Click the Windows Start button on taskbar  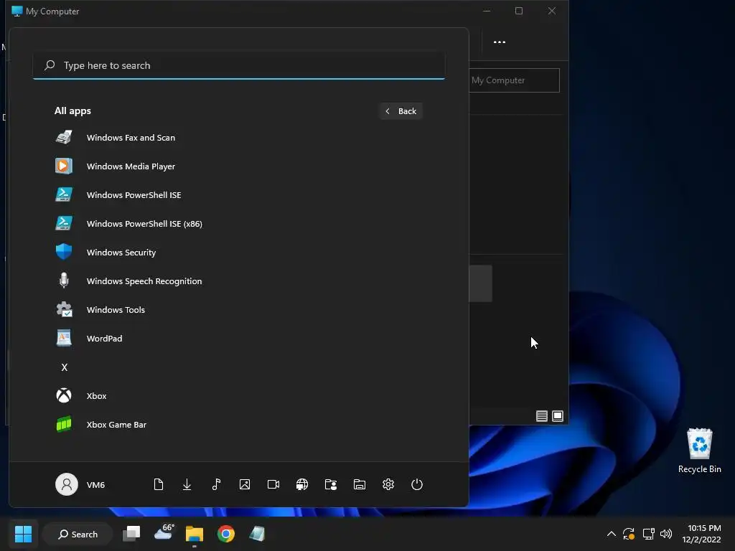(x=24, y=534)
